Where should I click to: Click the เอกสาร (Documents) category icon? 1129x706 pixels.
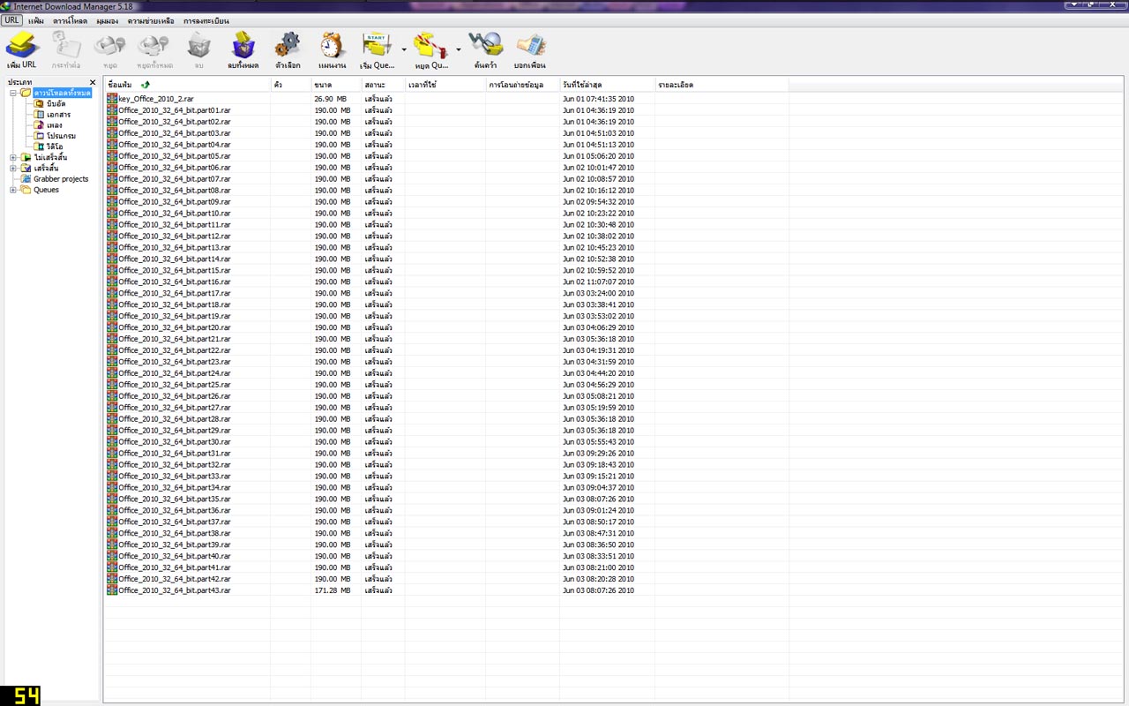(x=40, y=114)
